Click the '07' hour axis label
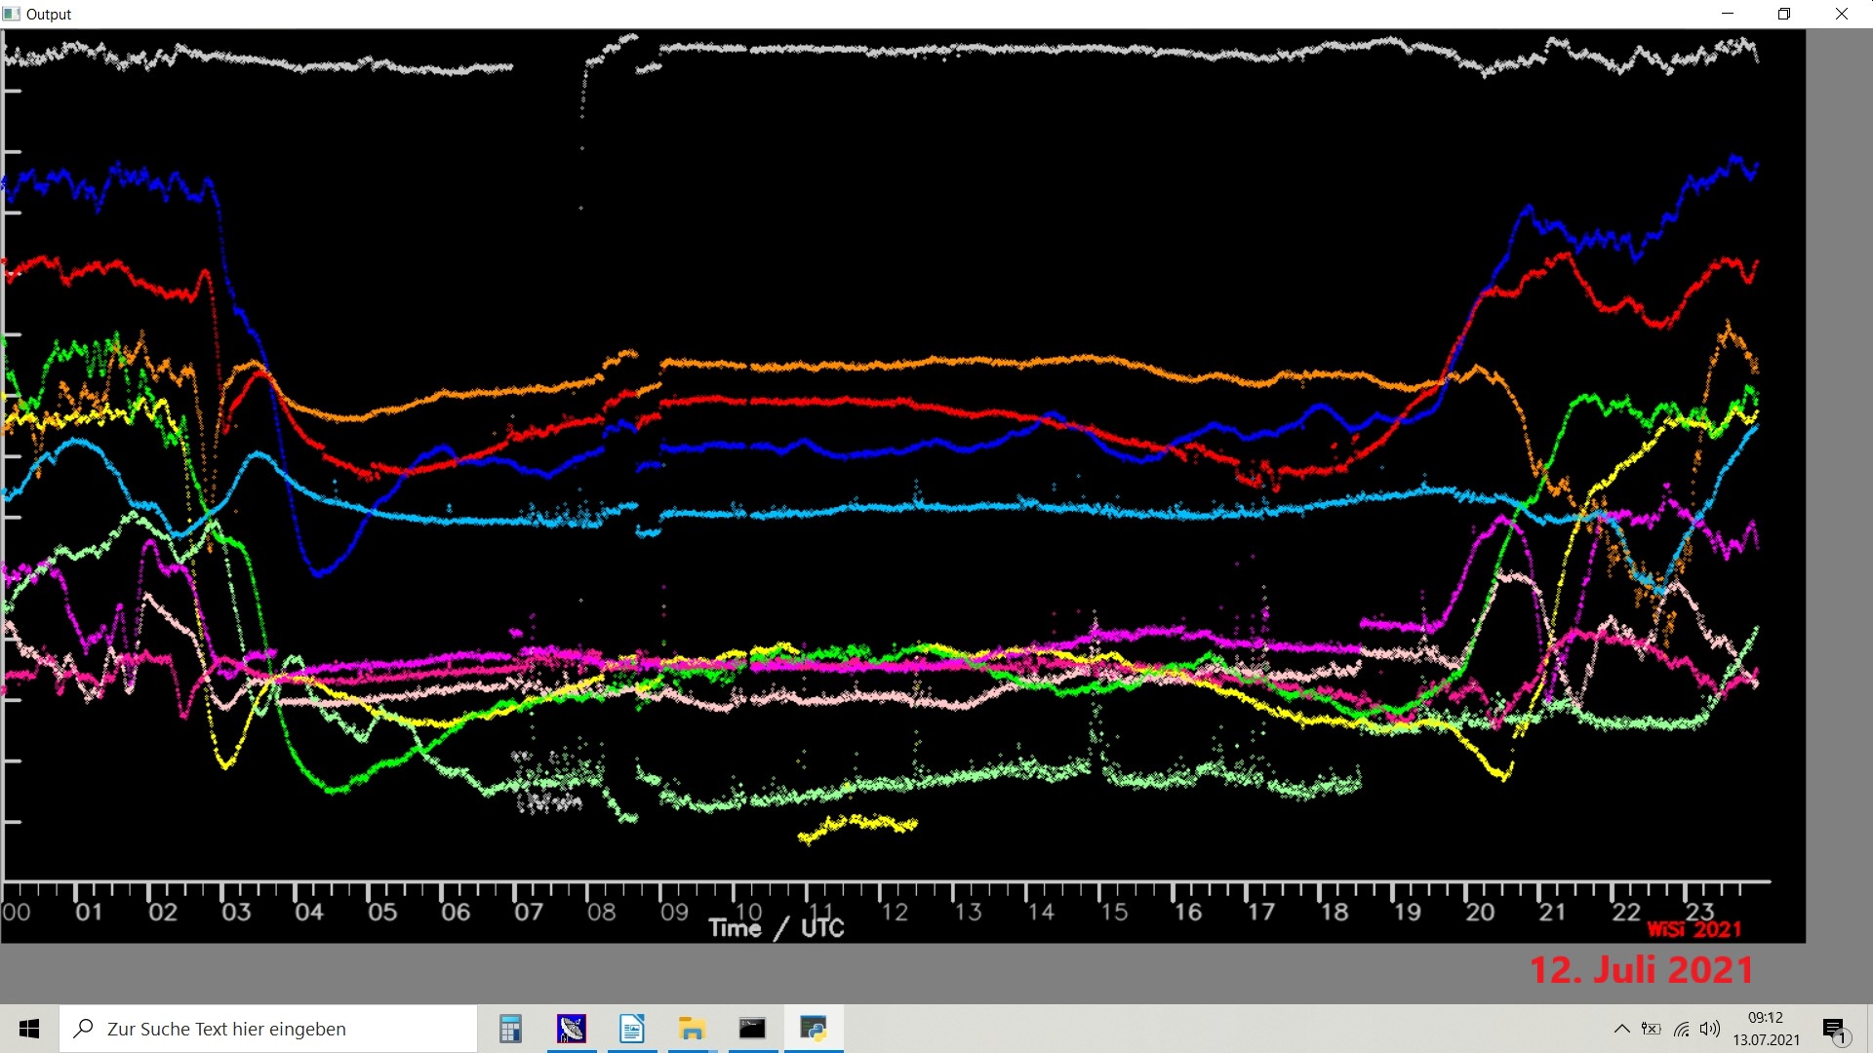This screenshot has height=1053, width=1873. tap(529, 913)
